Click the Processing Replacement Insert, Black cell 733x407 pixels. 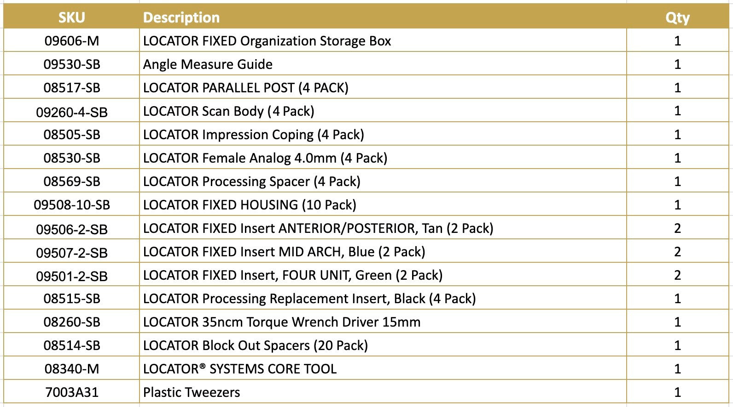(x=309, y=299)
